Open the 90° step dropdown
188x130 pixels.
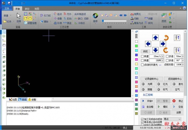[x=183, y=61]
